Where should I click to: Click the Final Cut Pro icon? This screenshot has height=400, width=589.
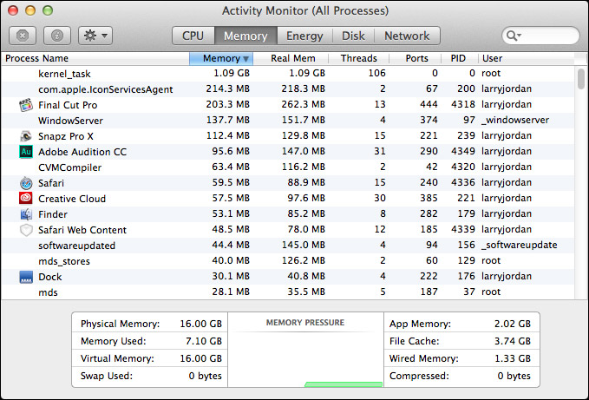click(26, 105)
